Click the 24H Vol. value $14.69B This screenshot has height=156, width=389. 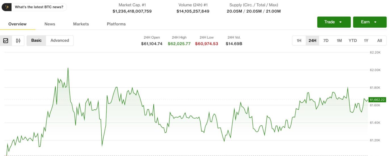[234, 44]
